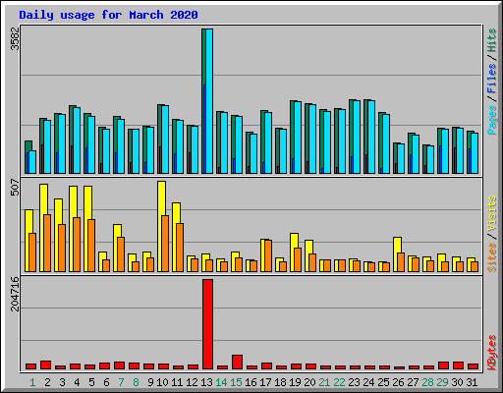The image size is (503, 393).
Task: Click day 21 on the x-axis
Action: pos(324,382)
